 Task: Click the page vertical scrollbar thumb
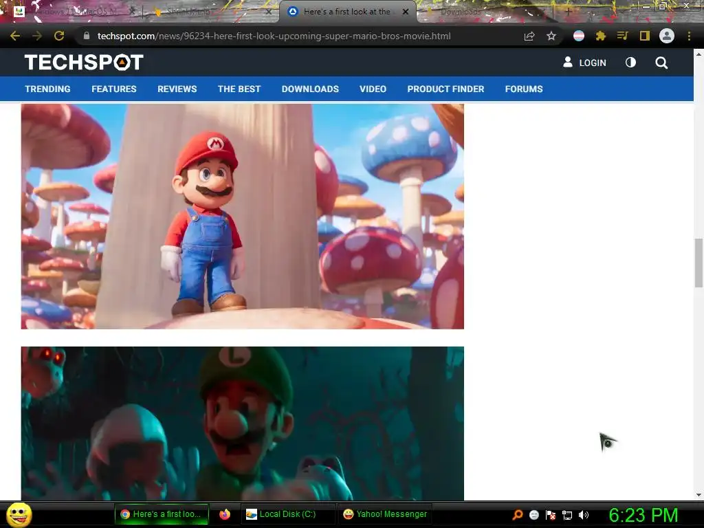click(x=698, y=263)
